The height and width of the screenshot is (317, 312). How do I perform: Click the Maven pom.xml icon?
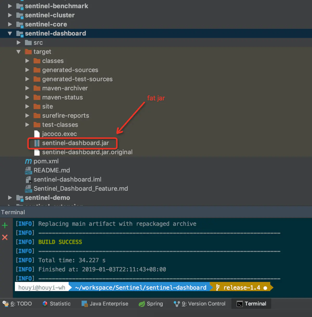point(28,161)
